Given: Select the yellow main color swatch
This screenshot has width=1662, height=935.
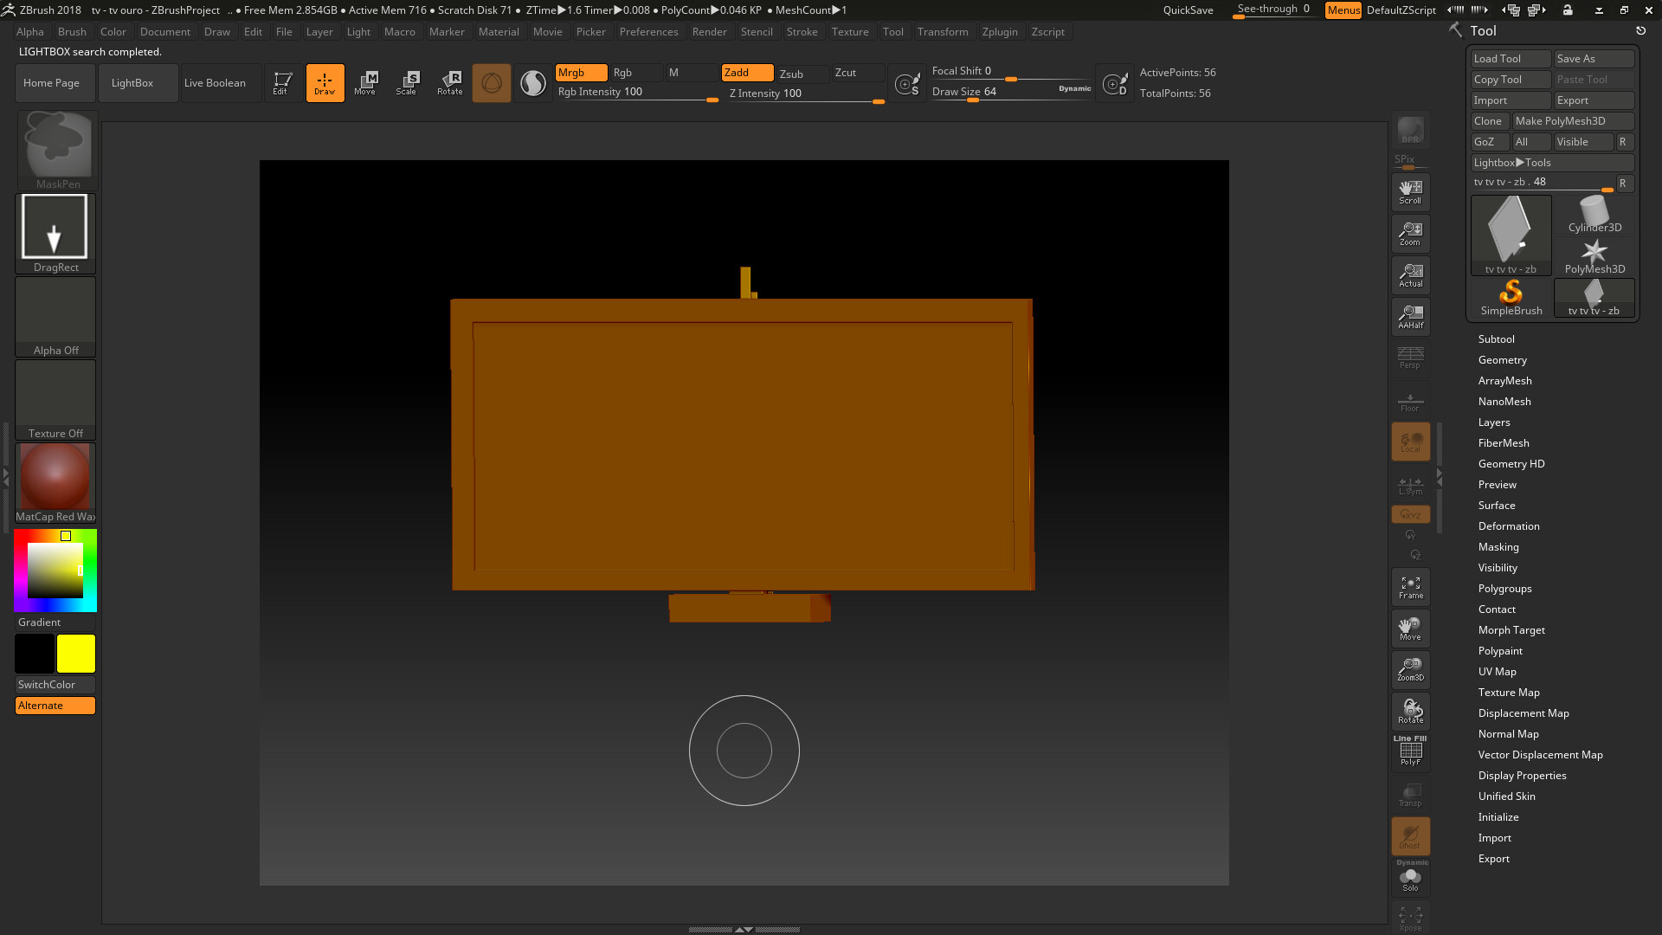Looking at the screenshot, I should pyautogui.click(x=76, y=654).
